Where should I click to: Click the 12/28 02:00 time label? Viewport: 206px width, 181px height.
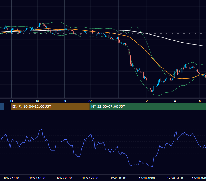pyautogui.click(x=147, y=178)
